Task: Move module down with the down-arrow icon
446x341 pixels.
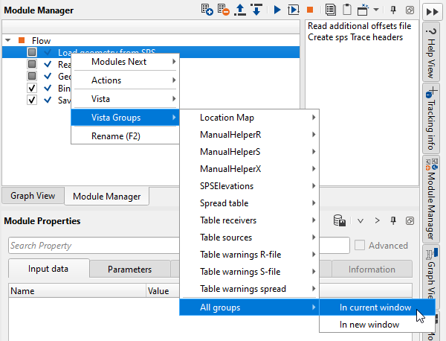Action: point(255,10)
